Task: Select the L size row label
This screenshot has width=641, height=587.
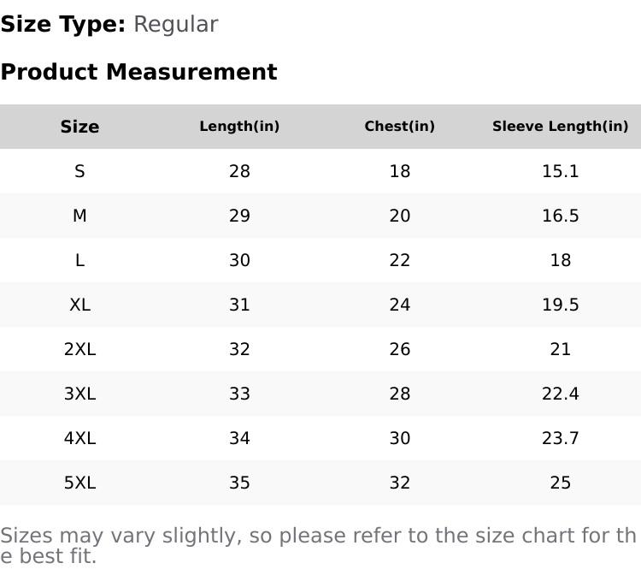Action: (x=79, y=260)
